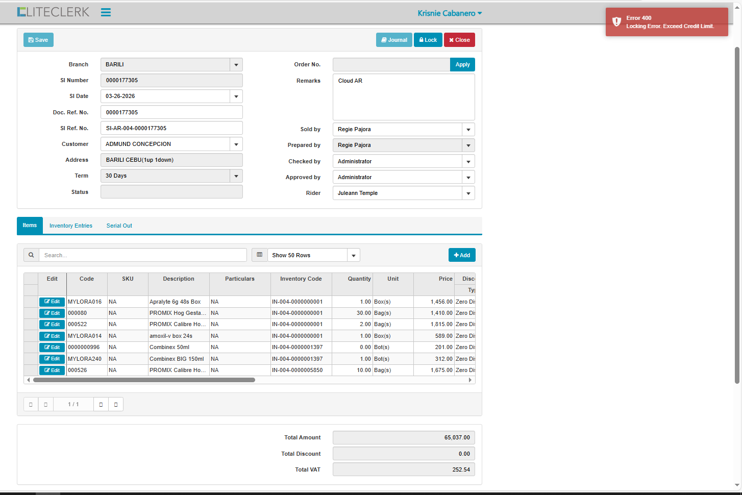The image size is (742, 495).
Task: Click the Lock button
Action: (428, 40)
